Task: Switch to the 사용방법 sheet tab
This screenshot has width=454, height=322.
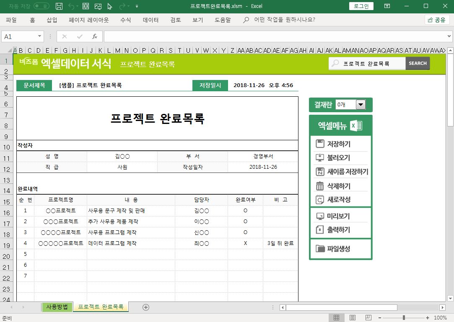Action: [x=57, y=307]
